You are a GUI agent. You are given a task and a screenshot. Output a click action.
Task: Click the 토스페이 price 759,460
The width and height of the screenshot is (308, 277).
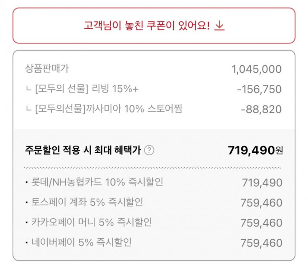(261, 203)
